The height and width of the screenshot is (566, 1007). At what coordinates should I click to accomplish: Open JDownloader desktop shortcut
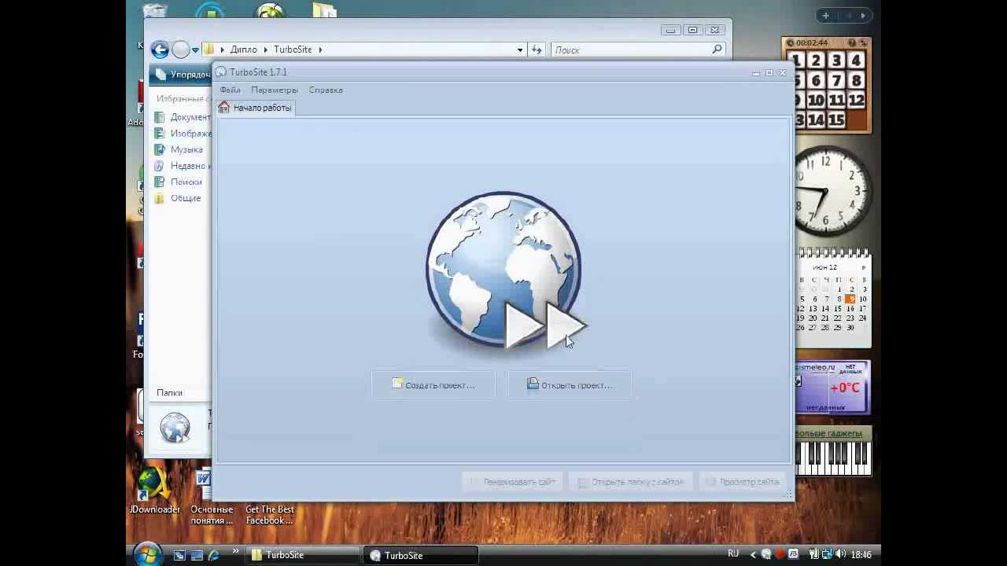[155, 491]
